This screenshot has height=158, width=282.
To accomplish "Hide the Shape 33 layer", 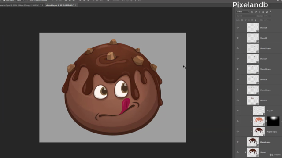I will click(x=237, y=101).
